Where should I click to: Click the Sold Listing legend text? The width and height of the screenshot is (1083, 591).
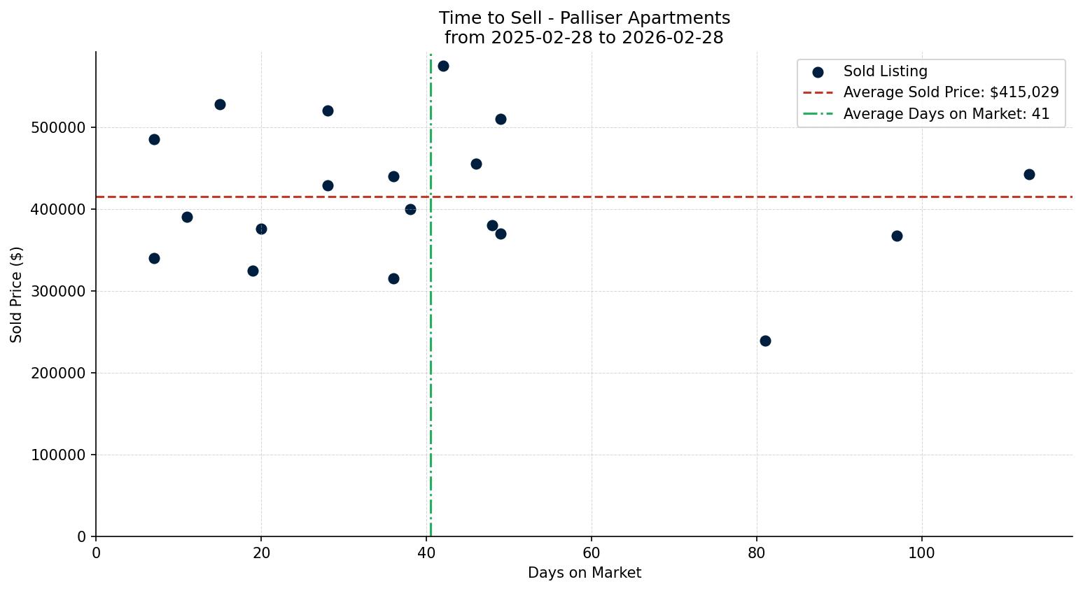[885, 71]
